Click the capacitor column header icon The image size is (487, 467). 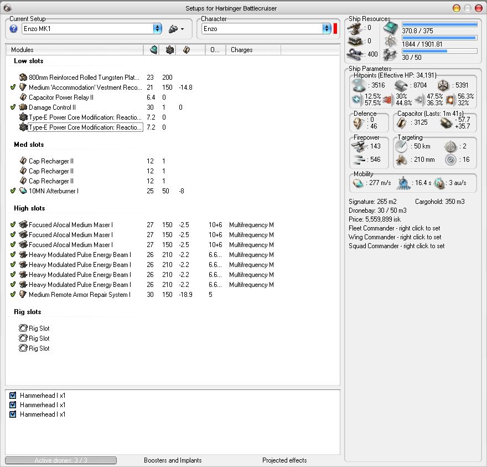186,50
